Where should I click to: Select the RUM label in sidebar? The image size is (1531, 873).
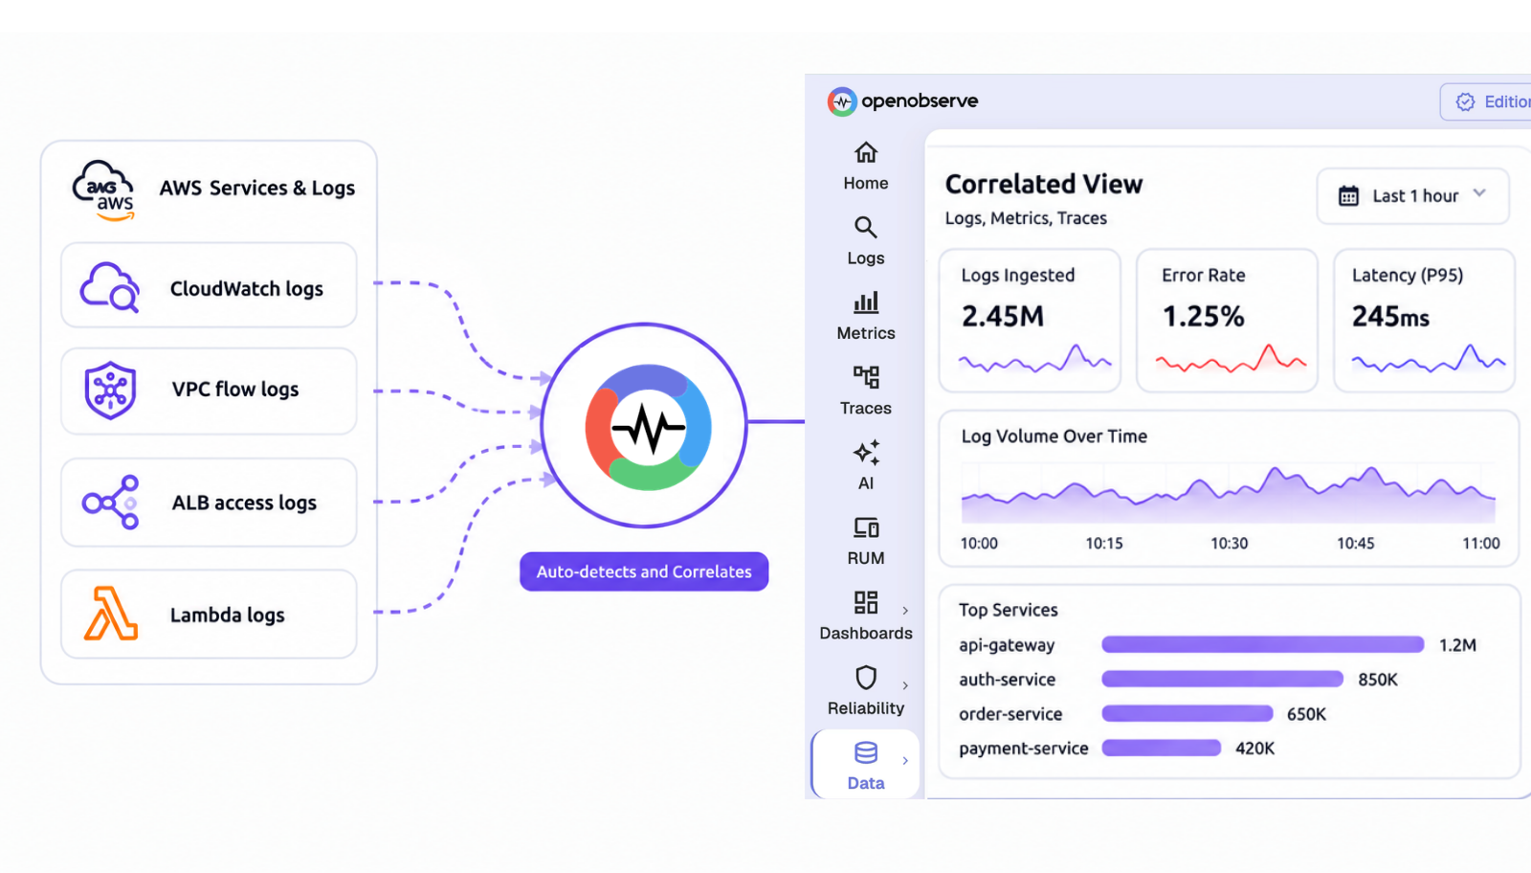866,558
